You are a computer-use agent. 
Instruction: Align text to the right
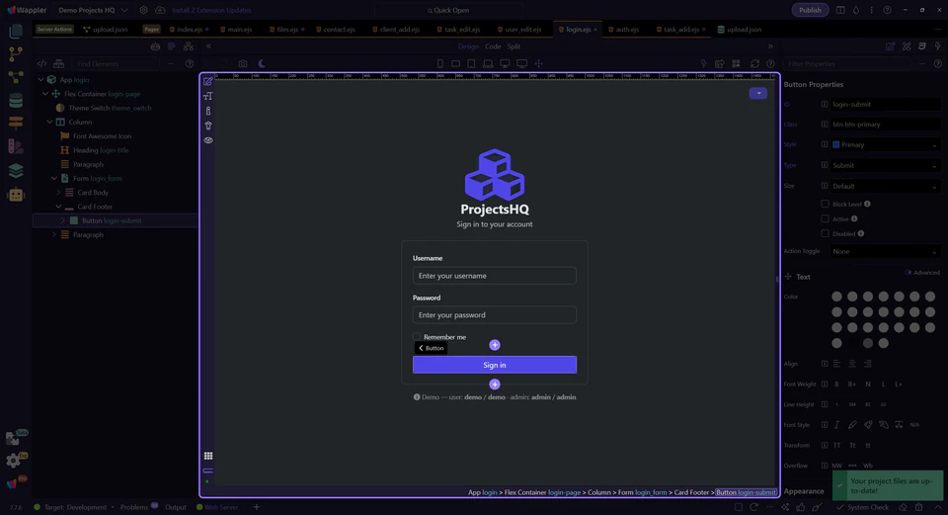pos(868,364)
